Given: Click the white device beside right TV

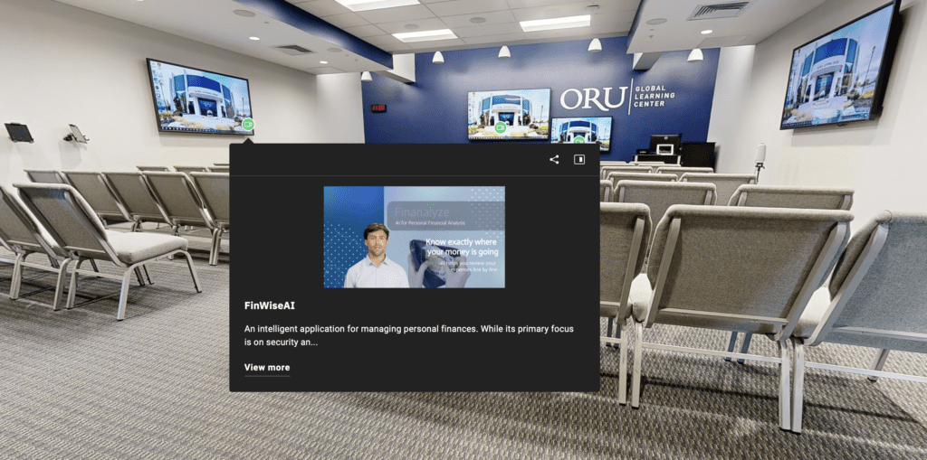Looking at the screenshot, I should [760, 154].
